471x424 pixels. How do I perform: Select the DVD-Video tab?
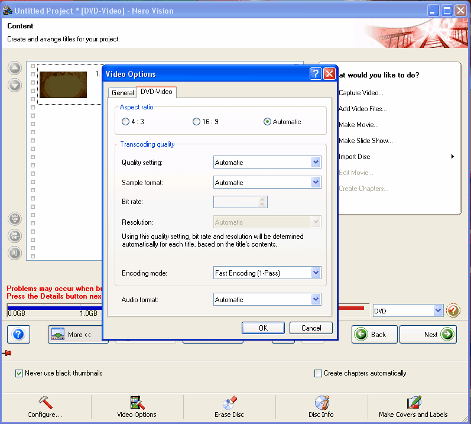point(156,92)
